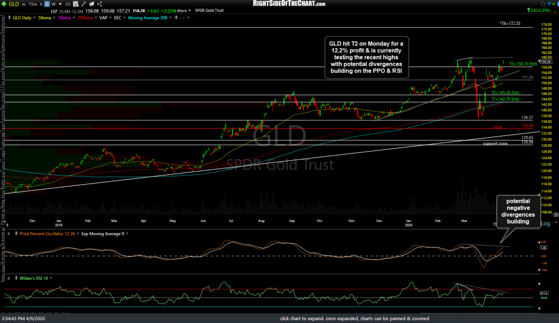
Task: Click the GLD hit T2 annotation note
Action: tap(366, 58)
